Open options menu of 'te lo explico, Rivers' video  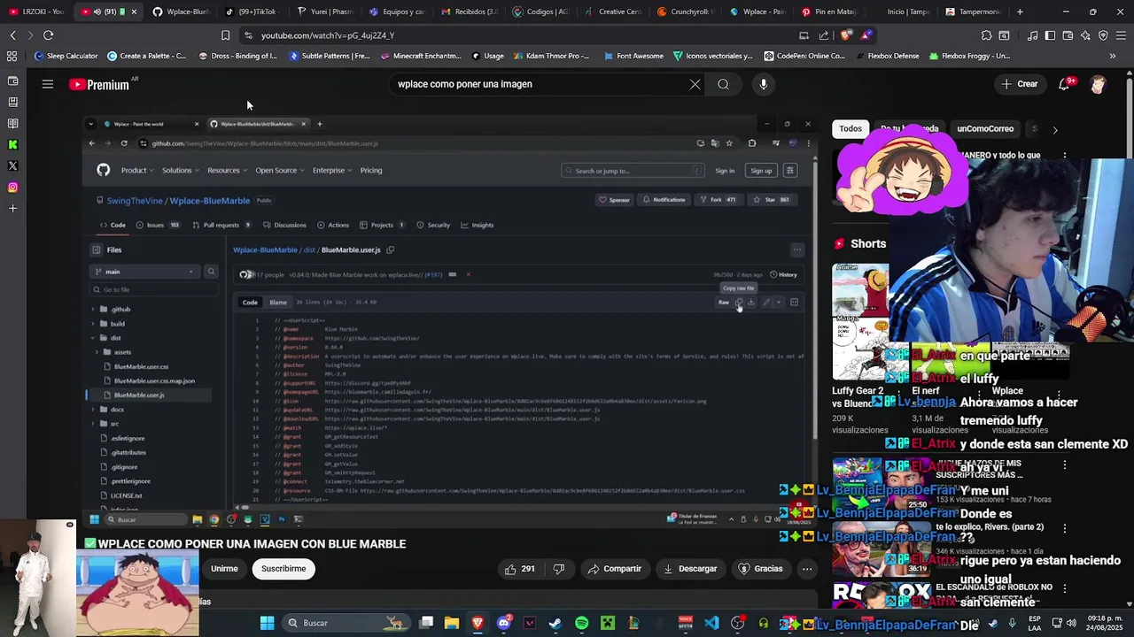click(1065, 527)
